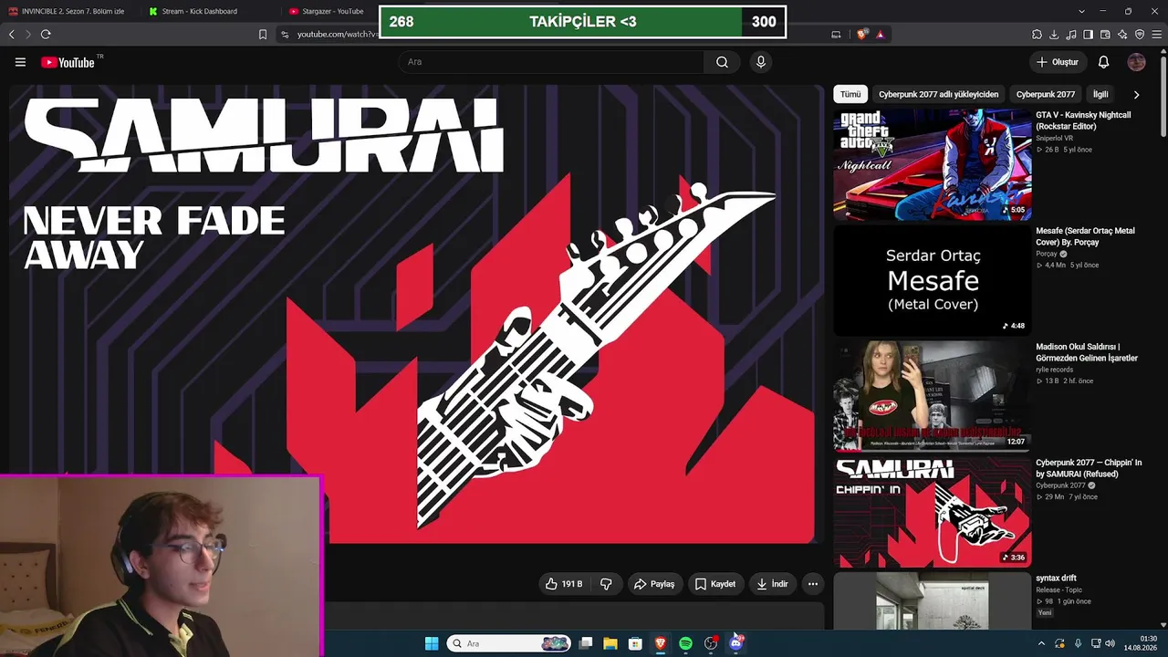
Task: Focus the YouTube Ara search field
Action: pyautogui.click(x=551, y=62)
